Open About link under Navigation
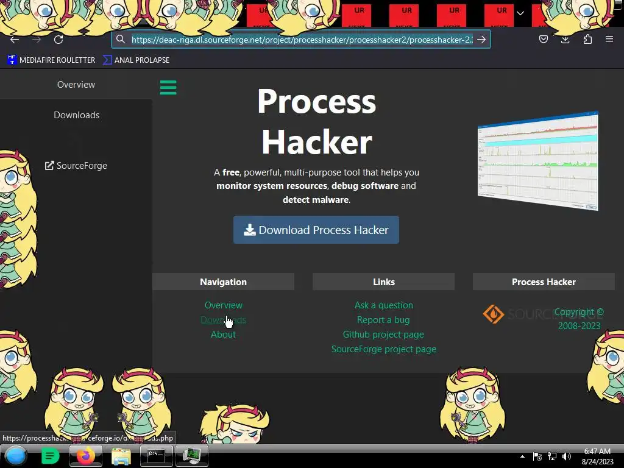 tap(223, 335)
